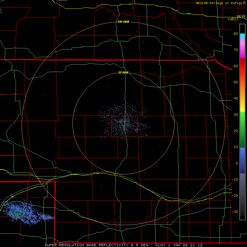
Task: Click the blue segment of the color bar
Action: 242,161
